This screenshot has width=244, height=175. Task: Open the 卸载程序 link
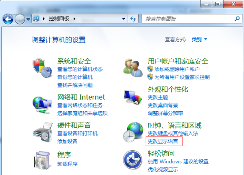pyautogui.click(x=67, y=164)
